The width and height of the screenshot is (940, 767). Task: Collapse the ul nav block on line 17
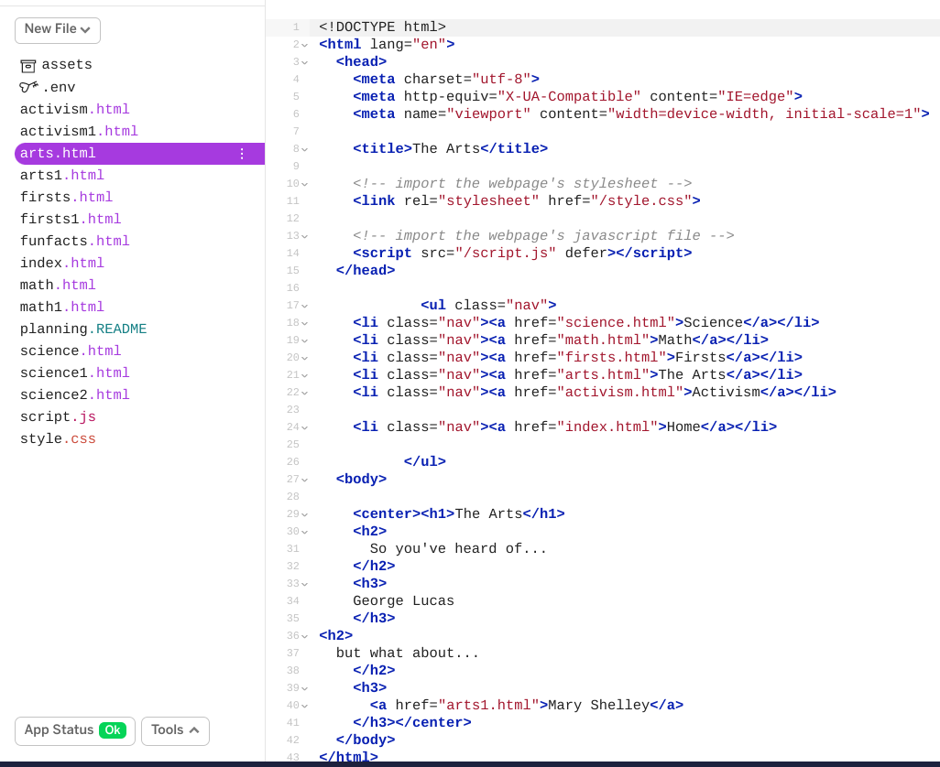point(305,306)
